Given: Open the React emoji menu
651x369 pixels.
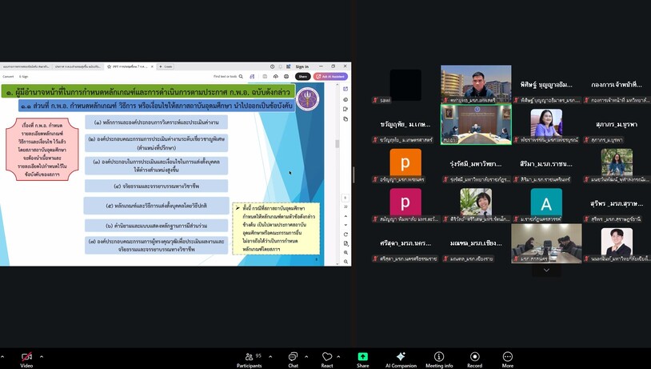Looking at the screenshot, I should 327,360.
